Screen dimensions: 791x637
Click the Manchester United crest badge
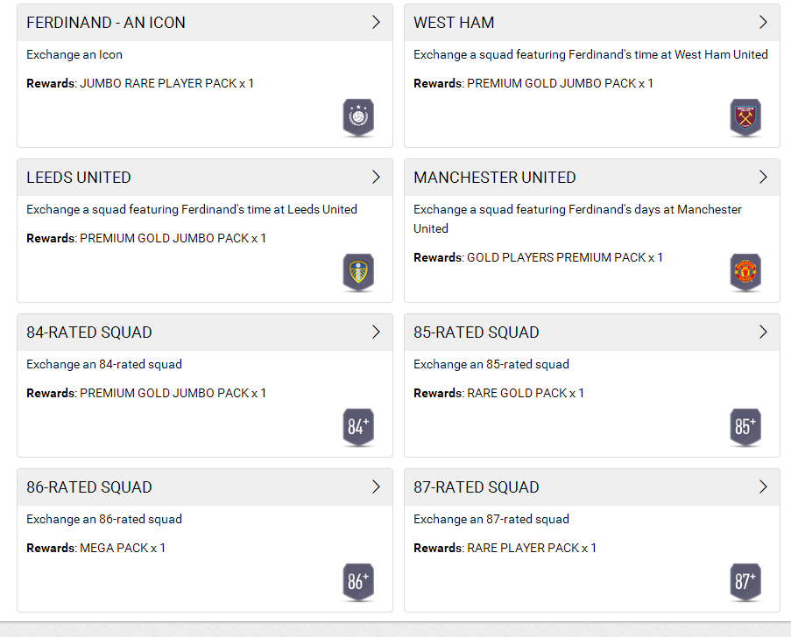pyautogui.click(x=745, y=272)
